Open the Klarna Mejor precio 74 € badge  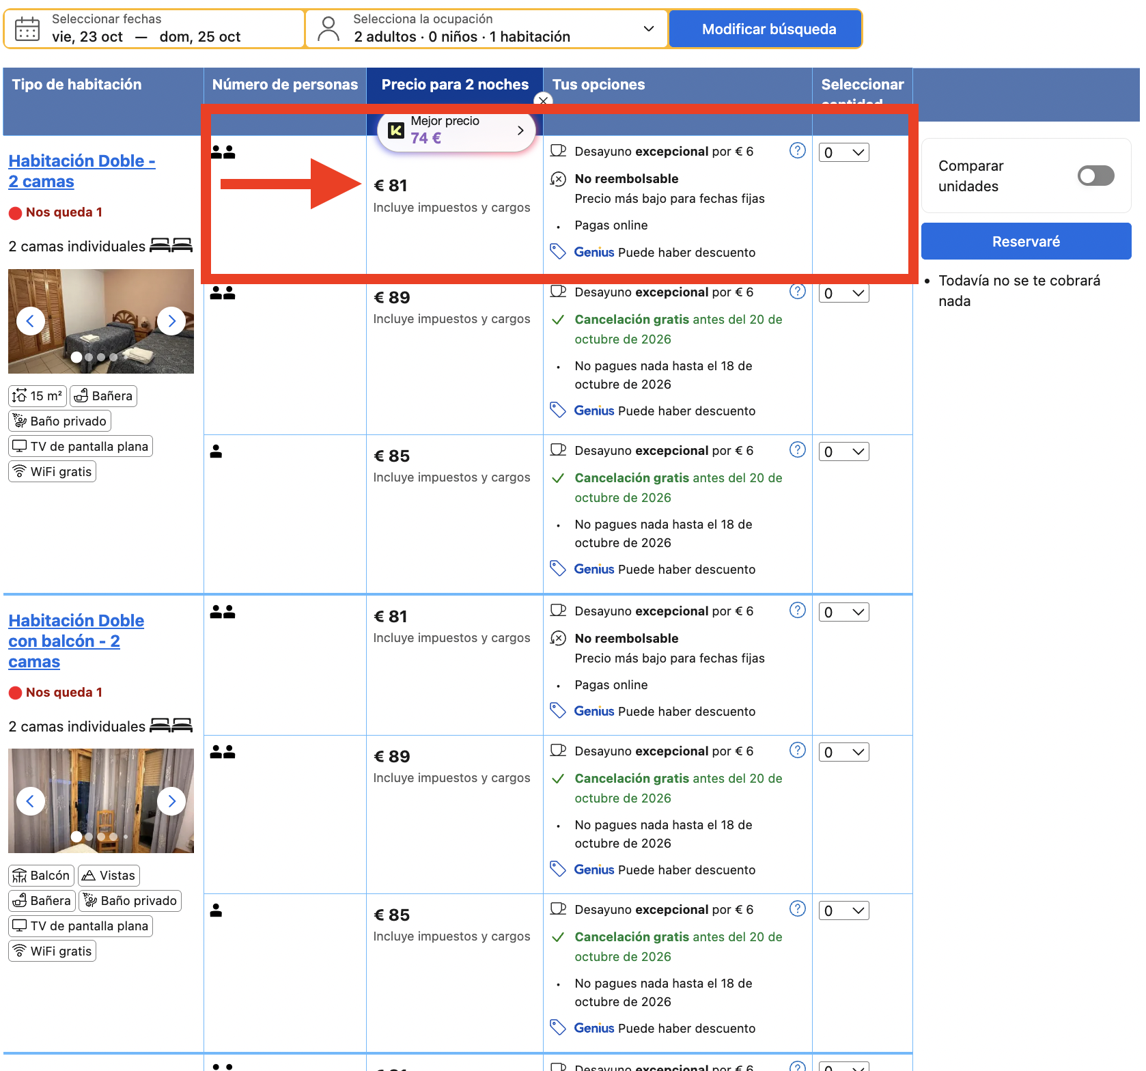pyautogui.click(x=456, y=130)
